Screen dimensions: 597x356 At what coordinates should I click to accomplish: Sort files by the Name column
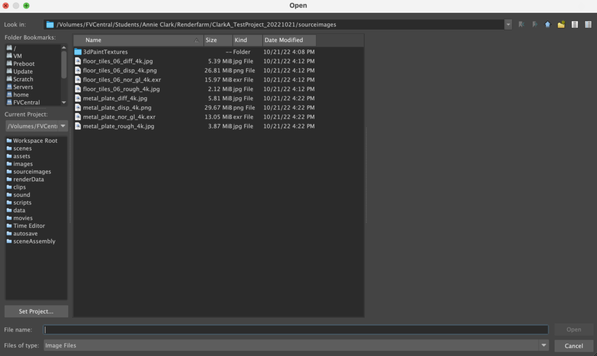139,40
